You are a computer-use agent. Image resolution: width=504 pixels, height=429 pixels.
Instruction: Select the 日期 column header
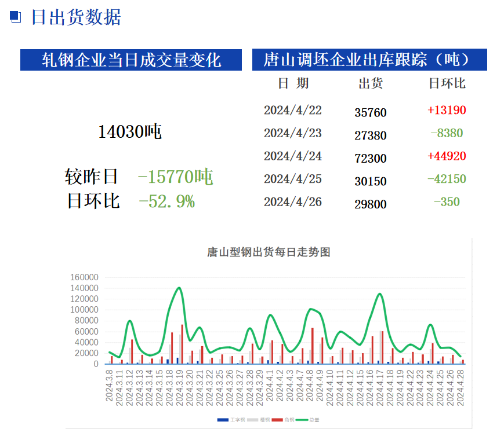[x=293, y=83]
